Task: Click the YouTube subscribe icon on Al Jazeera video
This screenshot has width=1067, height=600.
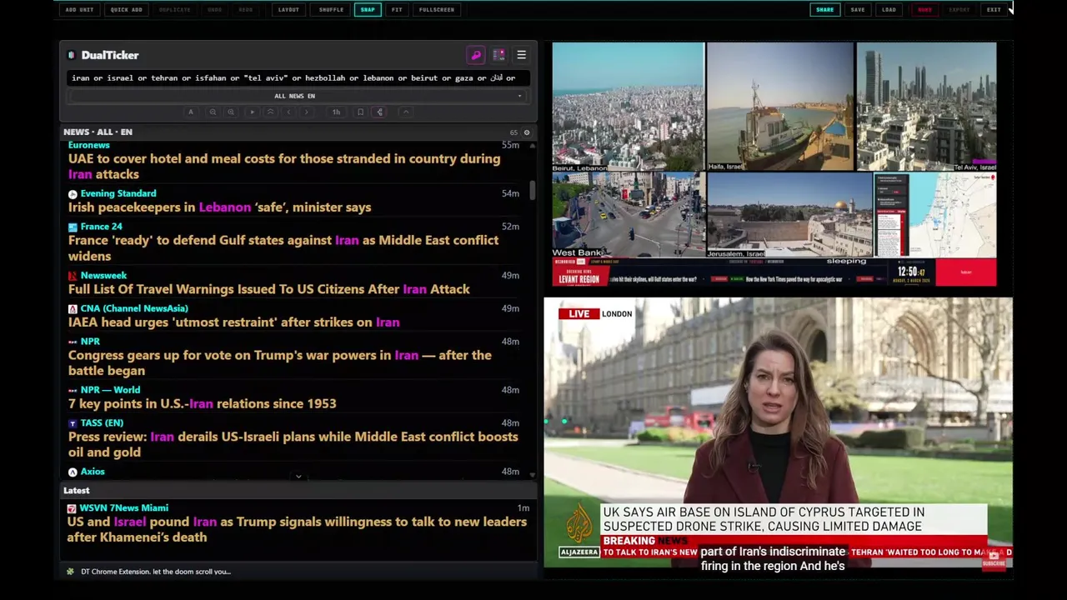Action: [x=993, y=560]
